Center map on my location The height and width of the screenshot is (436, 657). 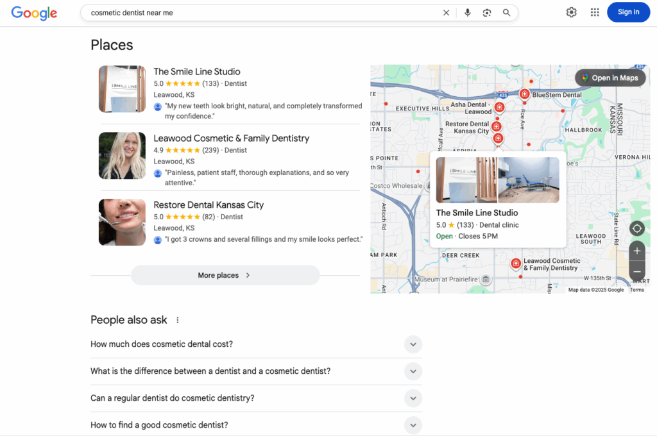click(x=636, y=228)
